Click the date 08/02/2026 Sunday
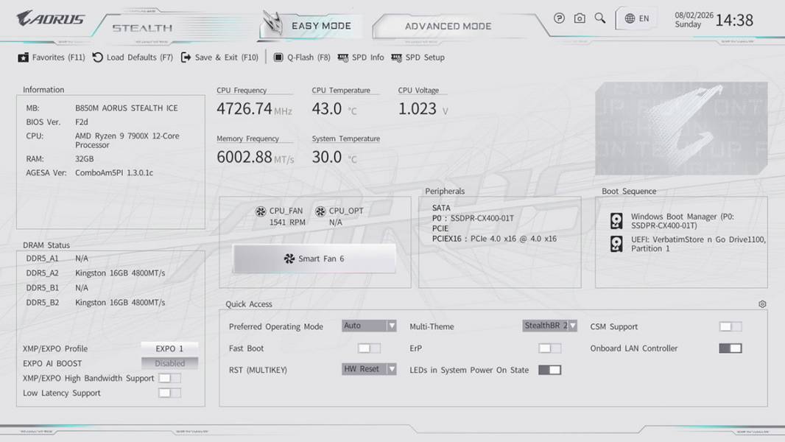This screenshot has width=785, height=442. (x=694, y=20)
